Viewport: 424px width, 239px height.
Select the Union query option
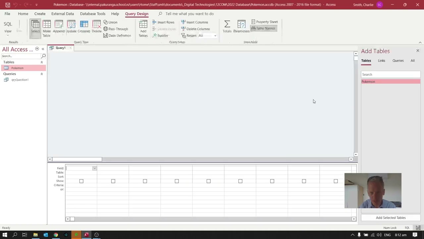[x=110, y=22]
